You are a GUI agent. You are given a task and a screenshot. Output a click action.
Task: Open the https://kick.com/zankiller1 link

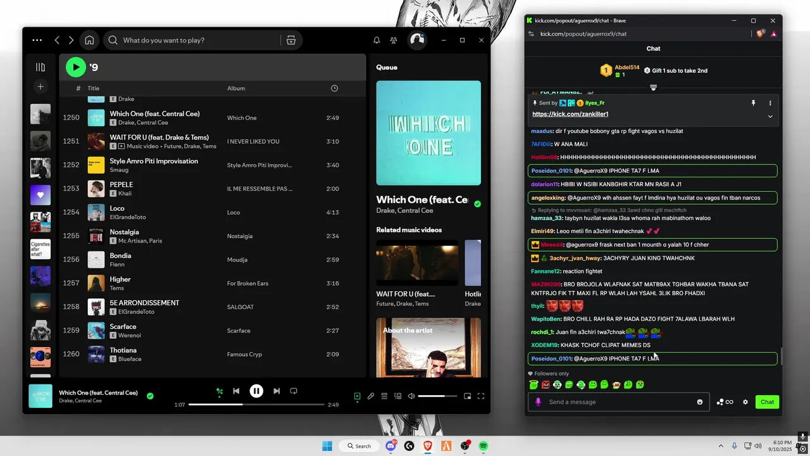click(x=570, y=114)
